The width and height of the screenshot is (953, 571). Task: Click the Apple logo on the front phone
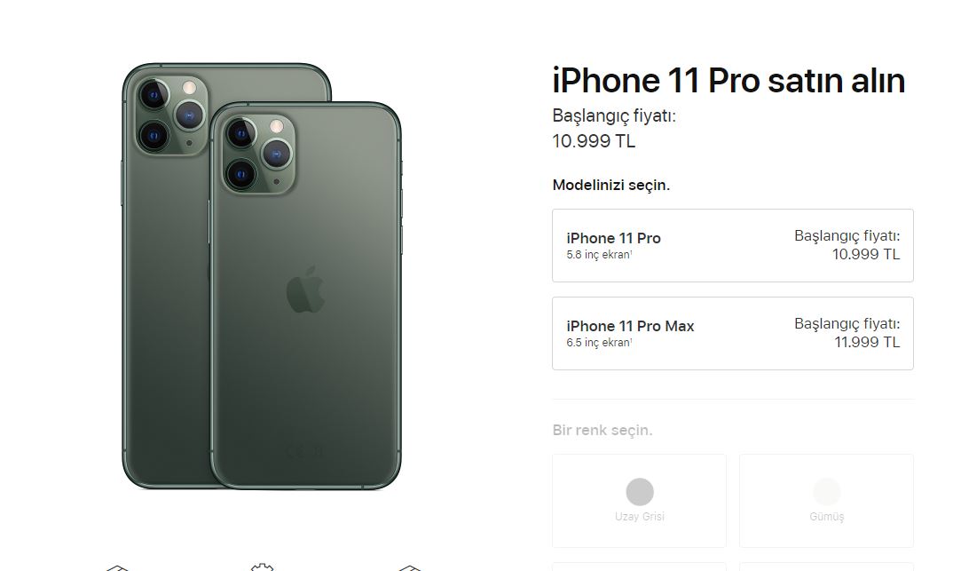(x=305, y=289)
